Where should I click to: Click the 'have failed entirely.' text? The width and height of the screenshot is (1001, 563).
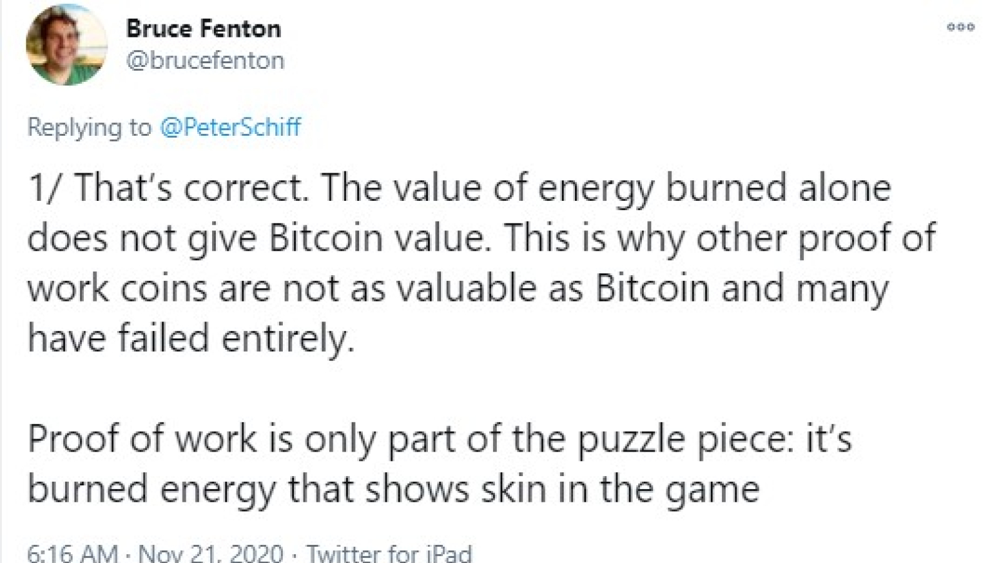(x=191, y=338)
